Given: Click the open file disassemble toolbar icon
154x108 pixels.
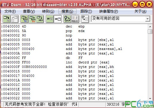Looking at the screenshot, I should [7, 19].
